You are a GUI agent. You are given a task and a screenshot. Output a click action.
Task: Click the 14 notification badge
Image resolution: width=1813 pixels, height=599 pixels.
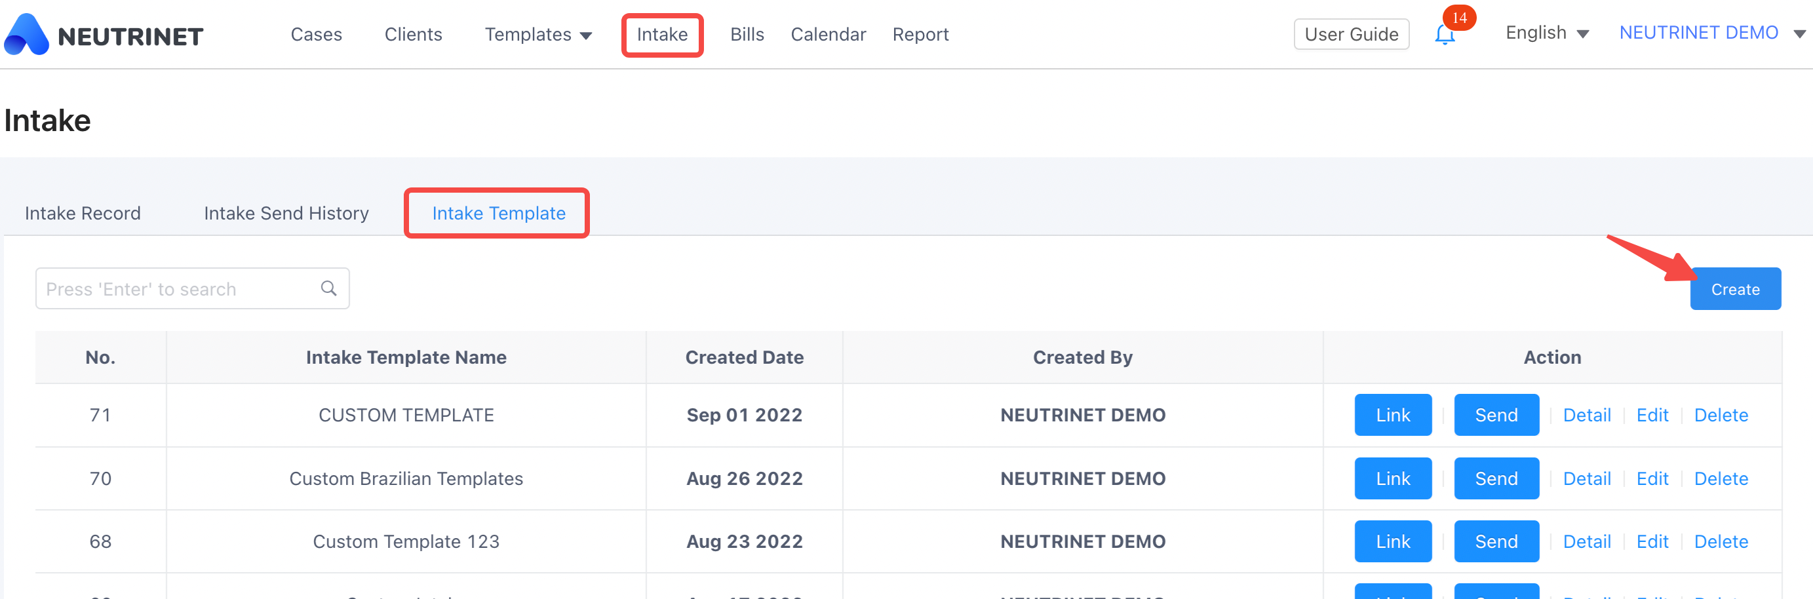pos(1459,18)
